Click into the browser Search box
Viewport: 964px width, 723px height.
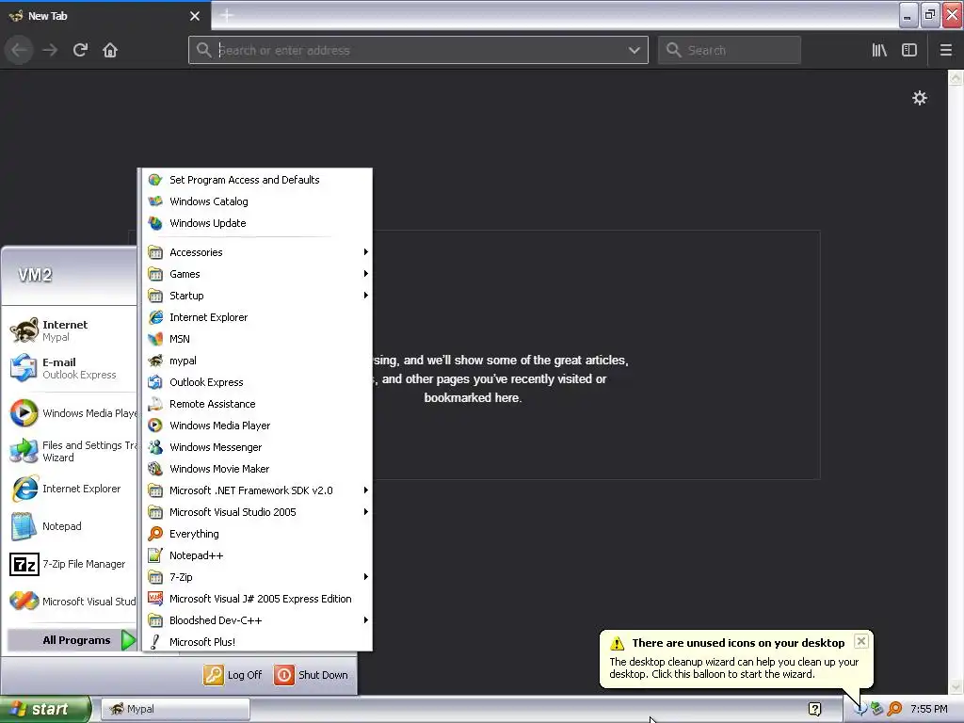730,50
